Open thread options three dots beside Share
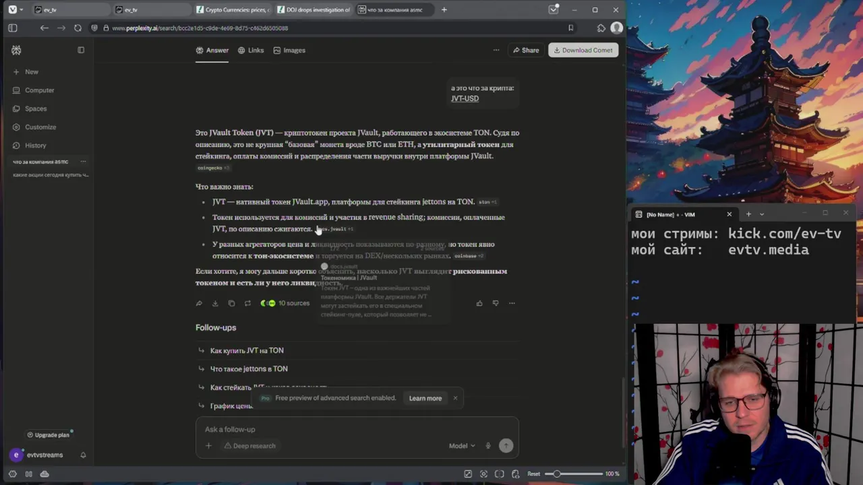The height and width of the screenshot is (485, 863). 496,50
